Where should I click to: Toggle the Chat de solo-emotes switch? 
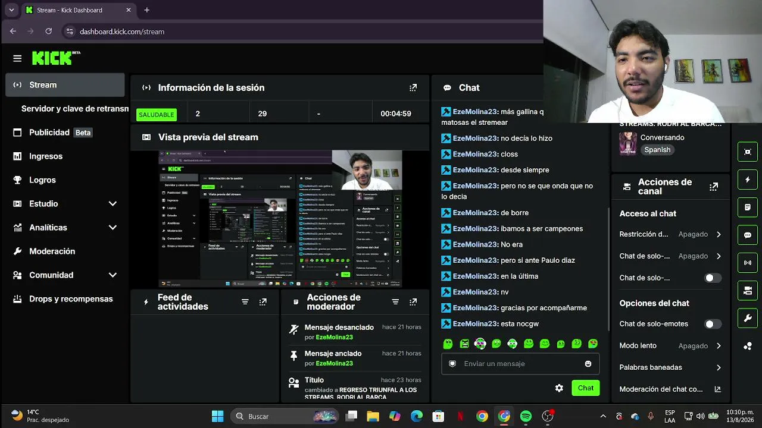[713, 324]
